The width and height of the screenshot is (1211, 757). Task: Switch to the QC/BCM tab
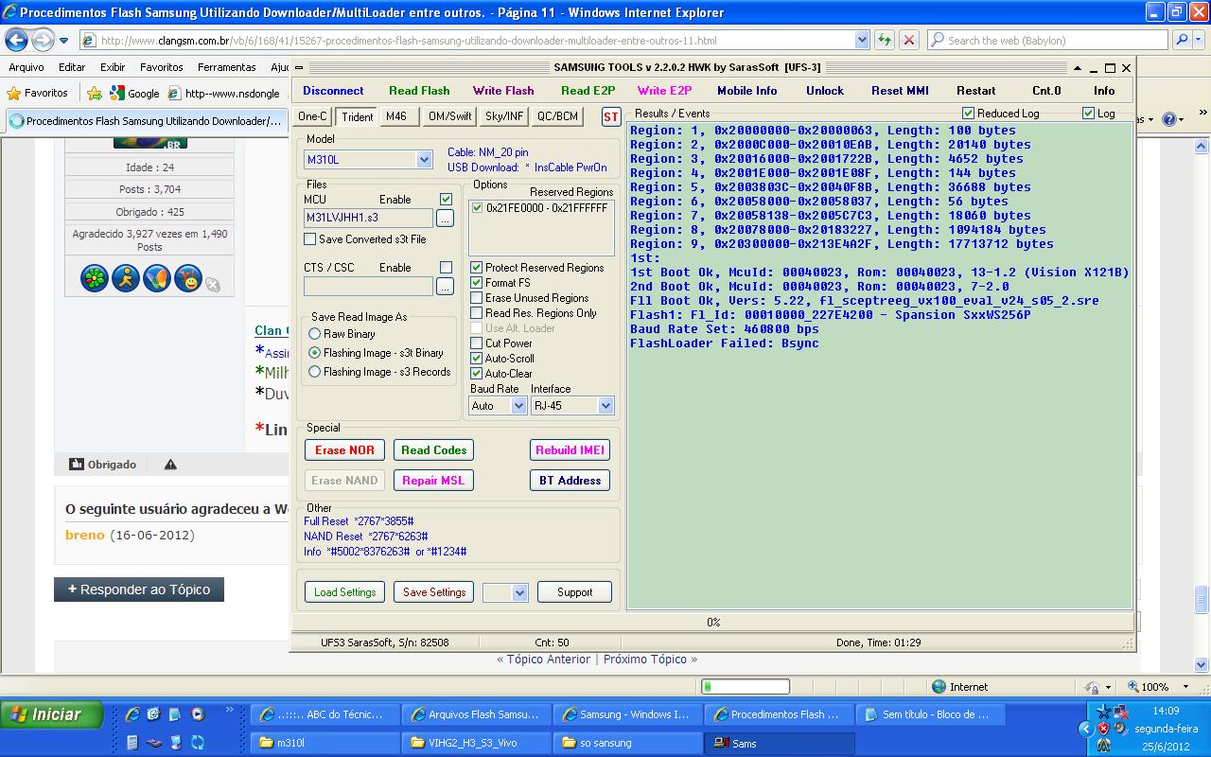click(x=557, y=116)
